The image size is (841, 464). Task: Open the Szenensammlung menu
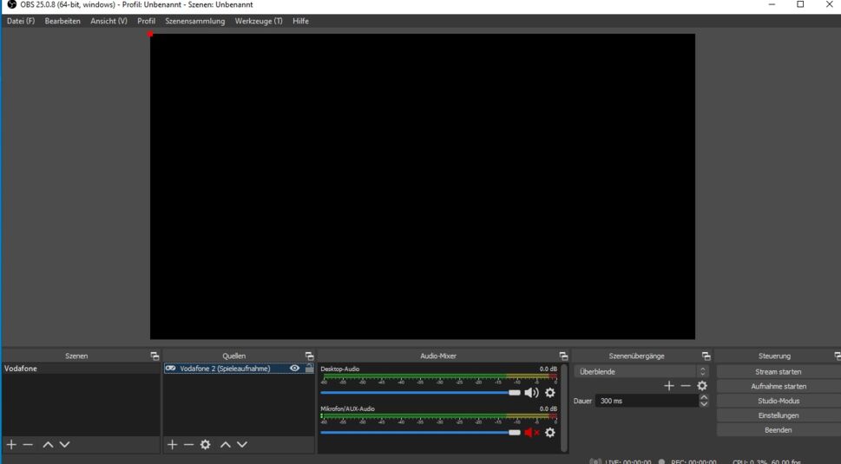point(194,21)
